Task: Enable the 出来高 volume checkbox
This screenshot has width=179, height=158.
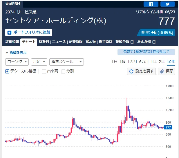Action: (x=44, y=71)
